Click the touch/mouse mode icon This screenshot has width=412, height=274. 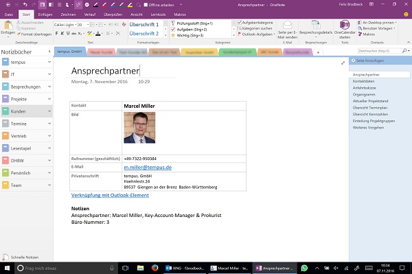(67, 5)
